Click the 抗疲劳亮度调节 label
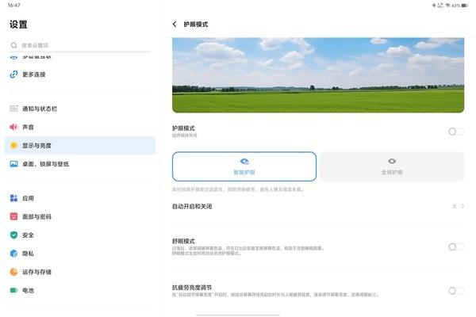 pos(192,287)
